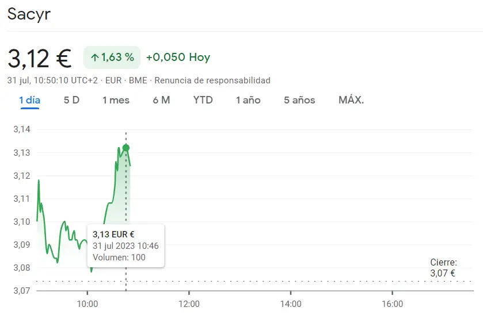This screenshot has width=483, height=319.
Task: Click the 12:00 time axis label
Action: [189, 304]
